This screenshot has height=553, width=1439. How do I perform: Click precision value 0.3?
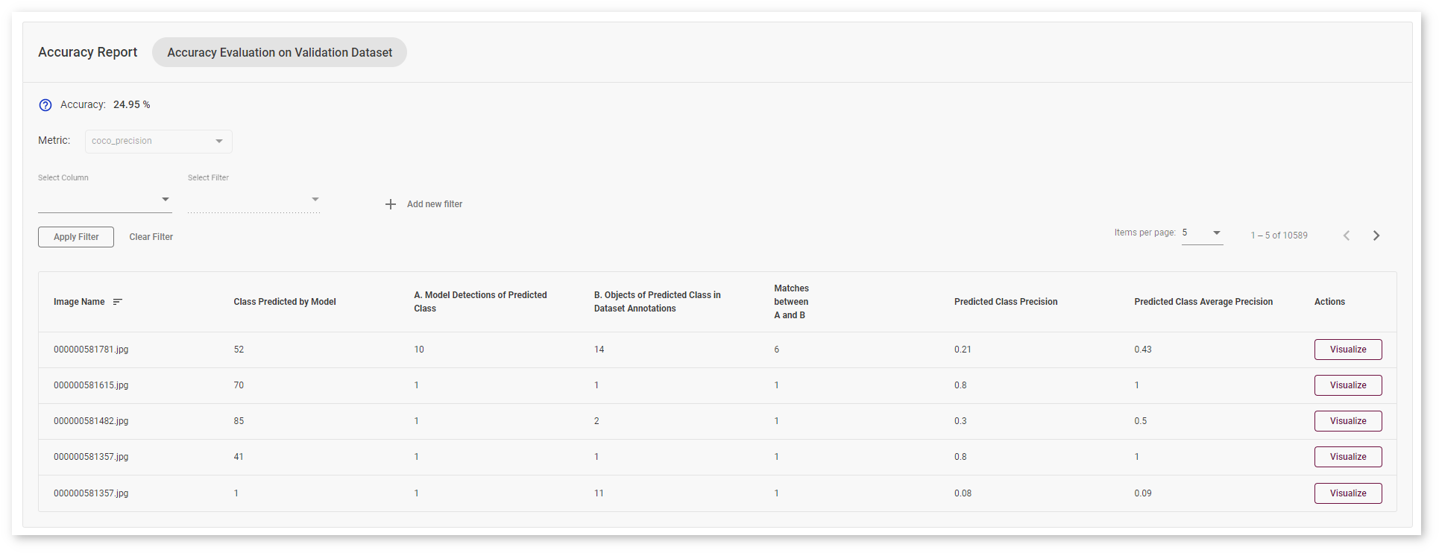[x=960, y=421]
